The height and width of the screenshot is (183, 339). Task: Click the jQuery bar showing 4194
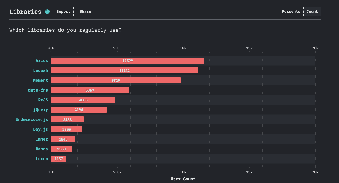tap(79, 110)
